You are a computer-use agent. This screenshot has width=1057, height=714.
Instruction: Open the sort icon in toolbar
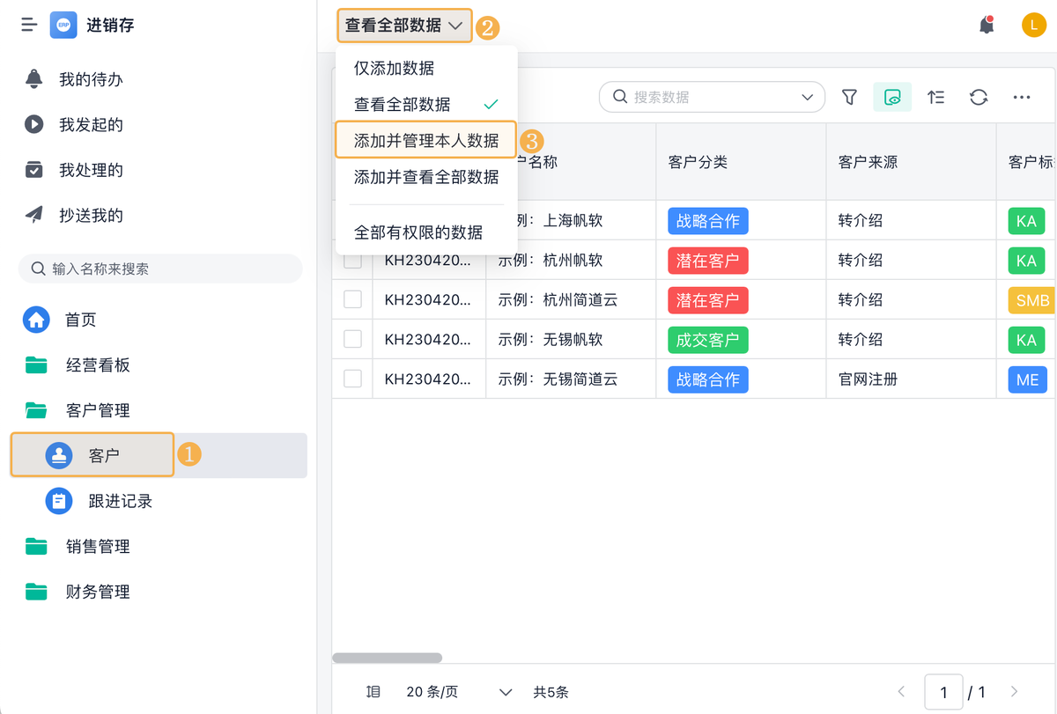935,97
